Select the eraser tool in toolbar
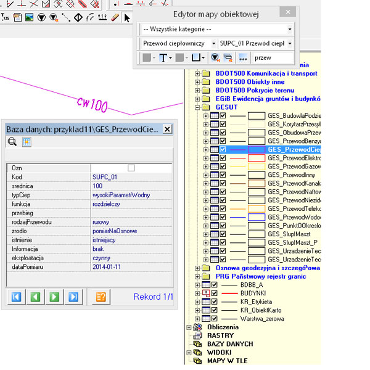The height and width of the screenshot is (370, 370). point(115,17)
